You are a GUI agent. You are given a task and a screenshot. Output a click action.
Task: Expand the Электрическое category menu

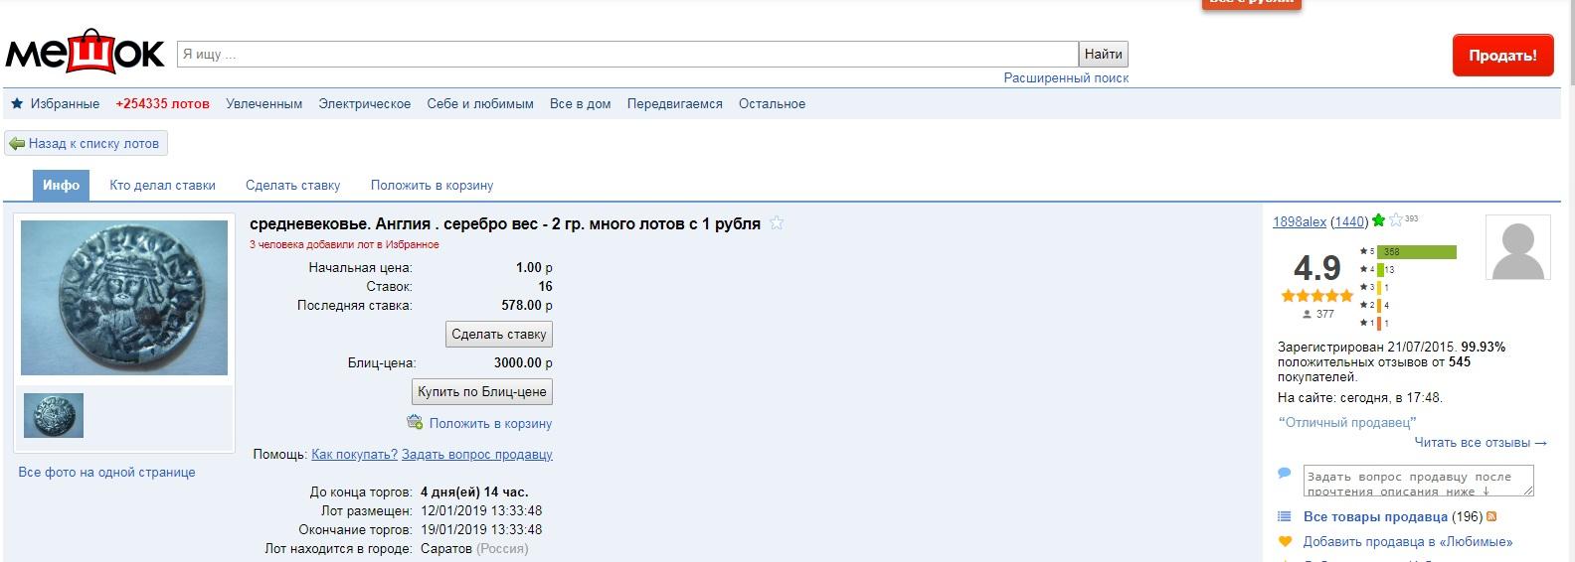pos(364,103)
